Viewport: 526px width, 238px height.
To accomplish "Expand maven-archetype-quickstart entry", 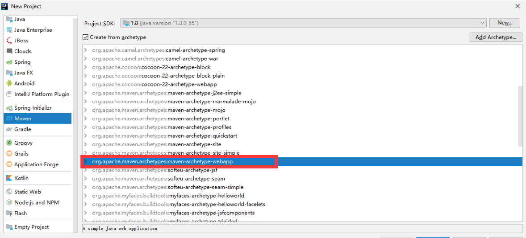I will [x=86, y=136].
